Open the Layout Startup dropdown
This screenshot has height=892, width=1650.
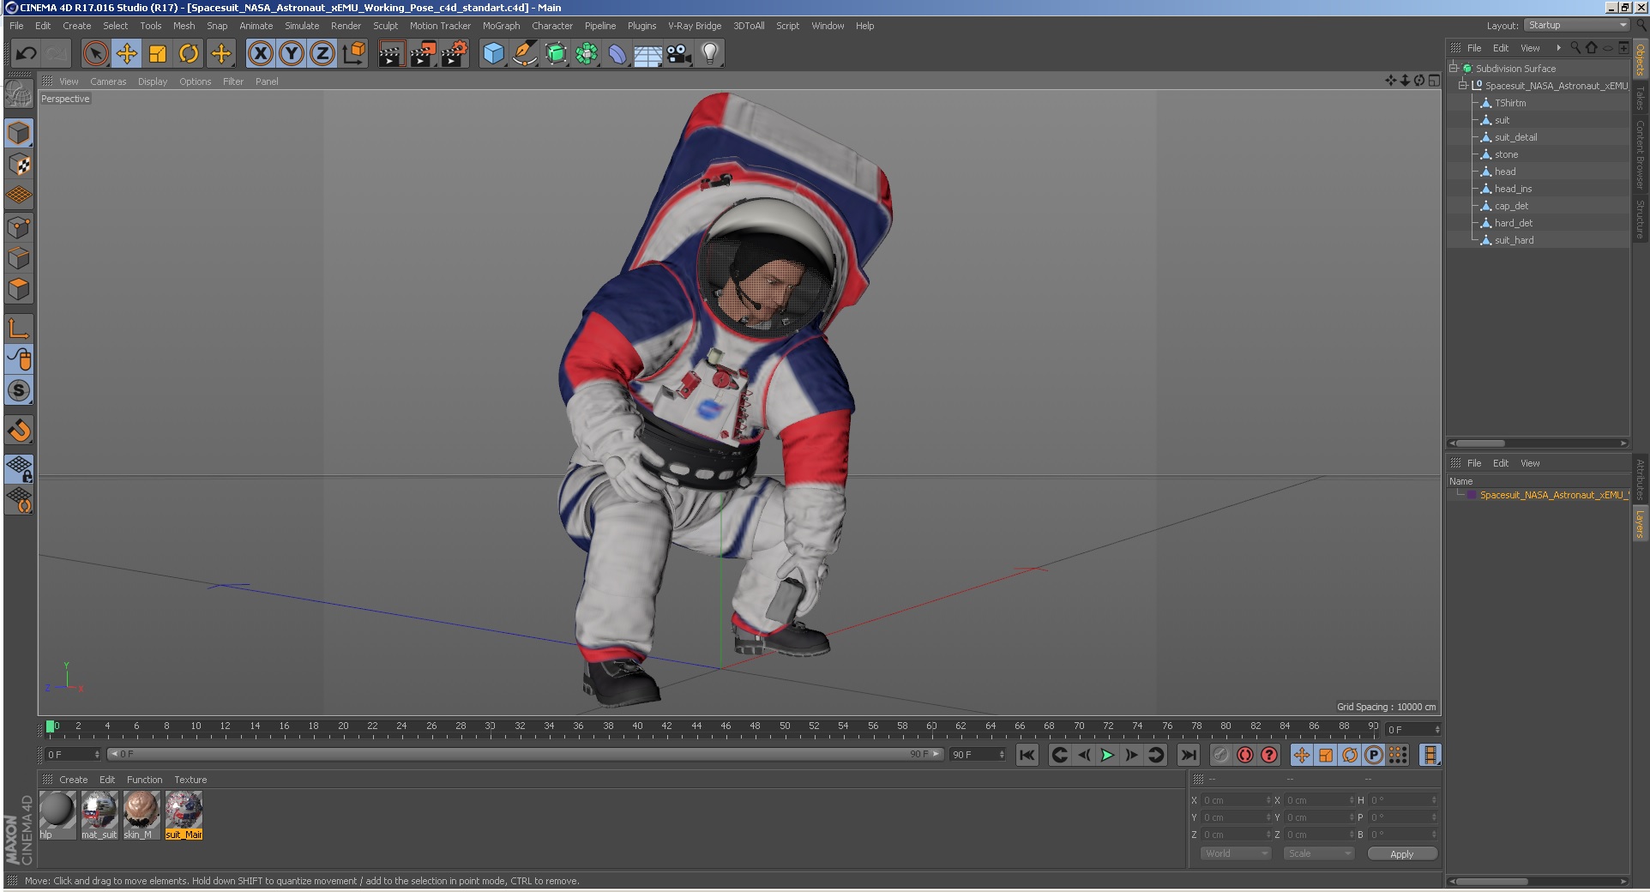click(x=1576, y=26)
